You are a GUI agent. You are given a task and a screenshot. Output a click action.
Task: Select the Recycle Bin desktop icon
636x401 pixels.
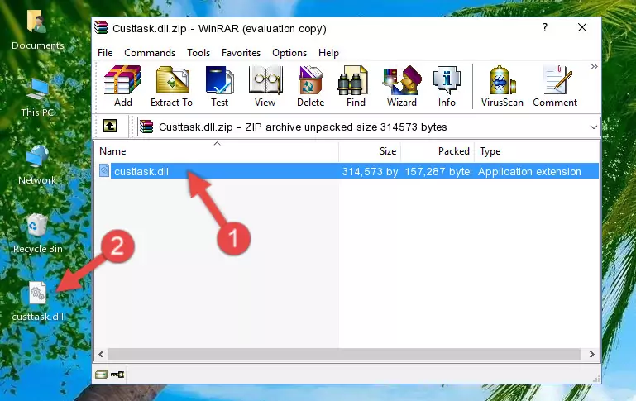tap(37, 233)
